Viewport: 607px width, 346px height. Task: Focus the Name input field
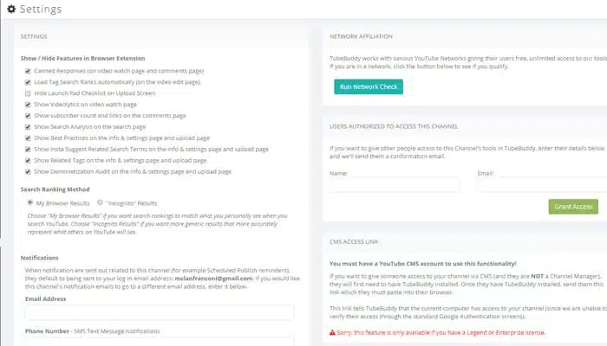[x=395, y=185]
